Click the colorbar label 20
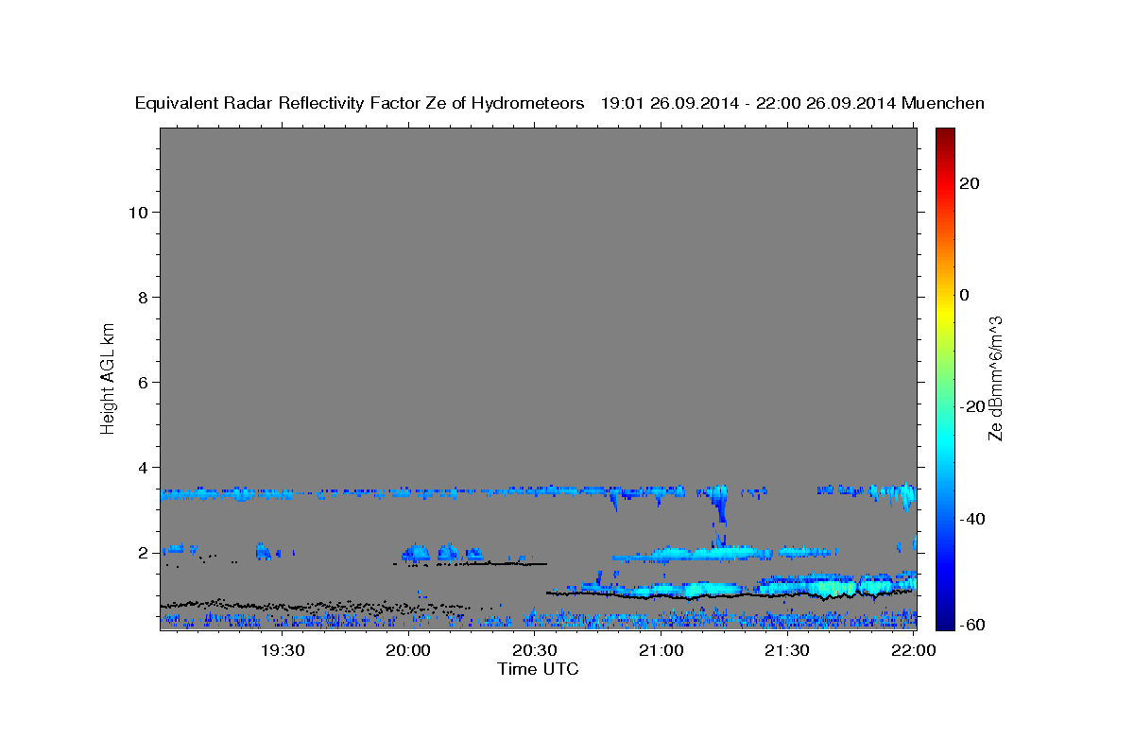The width and height of the screenshot is (1134, 756). 969,183
